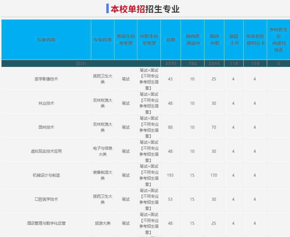Click 医药卫生大类 in the 口腔医学技术 row
The width and height of the screenshot is (290, 237).
(x=103, y=199)
